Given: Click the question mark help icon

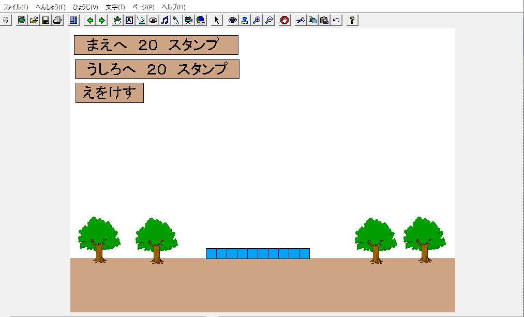Looking at the screenshot, I should tap(352, 20).
